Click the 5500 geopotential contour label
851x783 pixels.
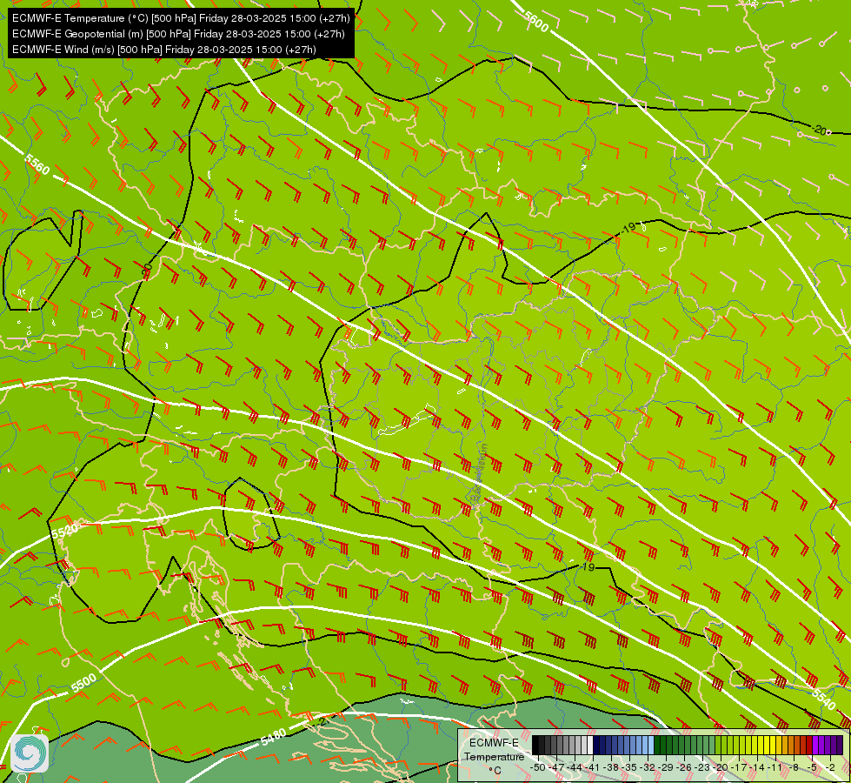pyautogui.click(x=83, y=682)
